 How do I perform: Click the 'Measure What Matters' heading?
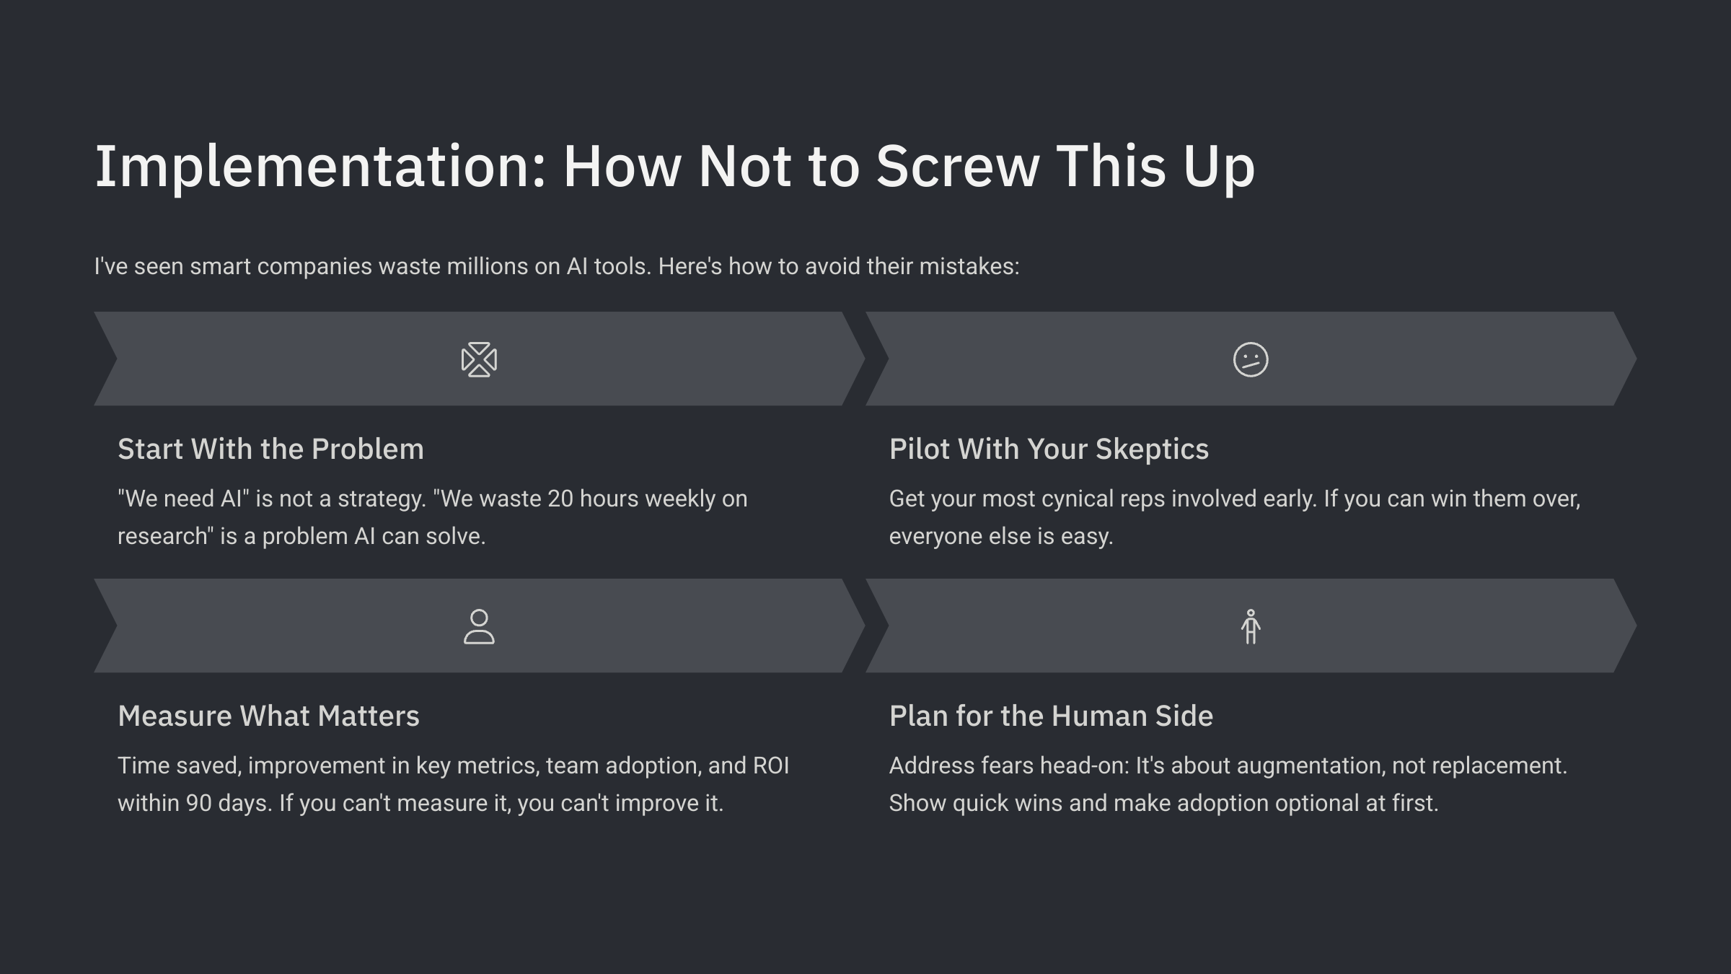click(268, 716)
